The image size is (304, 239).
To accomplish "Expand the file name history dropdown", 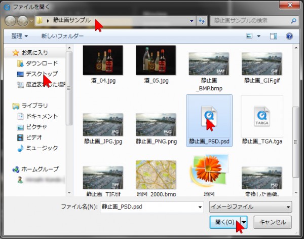I will coord(200,207).
